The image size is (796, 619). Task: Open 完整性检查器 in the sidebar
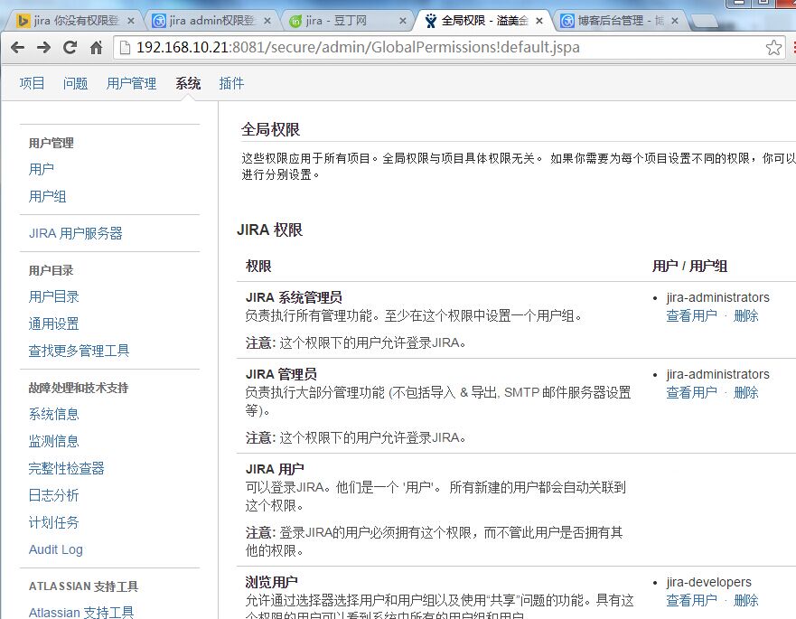66,468
